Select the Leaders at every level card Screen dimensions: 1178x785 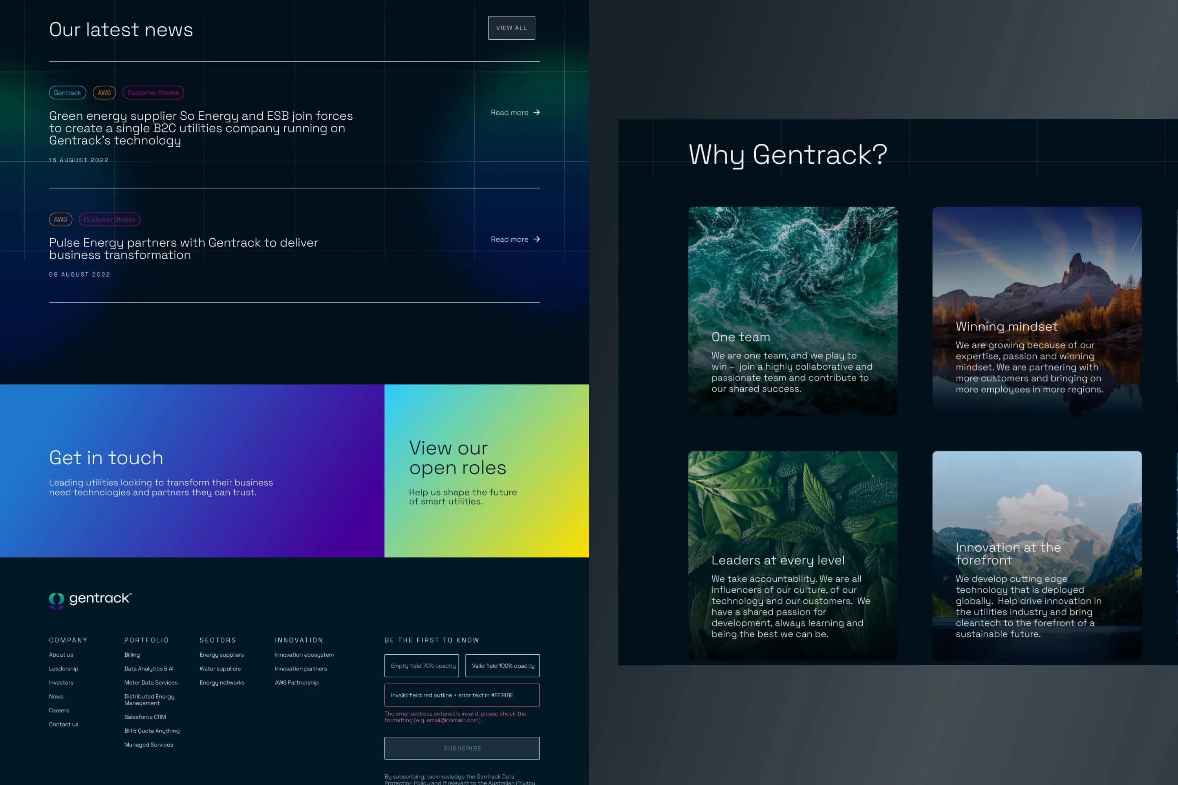[x=793, y=556]
